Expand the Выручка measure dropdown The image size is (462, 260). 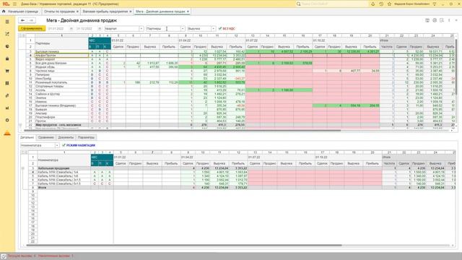(x=214, y=29)
